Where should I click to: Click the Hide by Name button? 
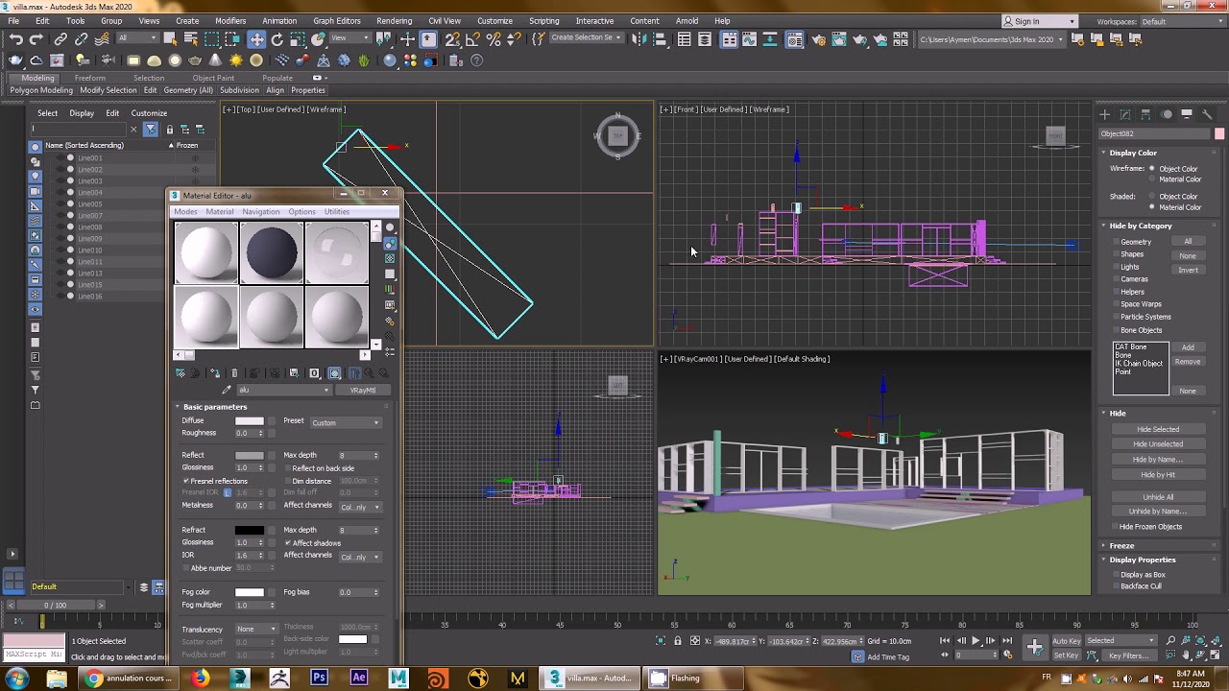[x=1158, y=460]
